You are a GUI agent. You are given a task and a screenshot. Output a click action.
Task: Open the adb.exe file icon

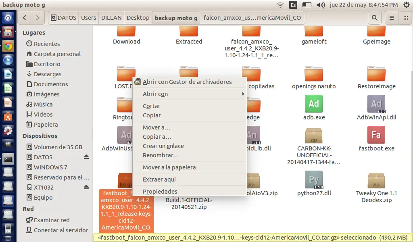(314, 104)
